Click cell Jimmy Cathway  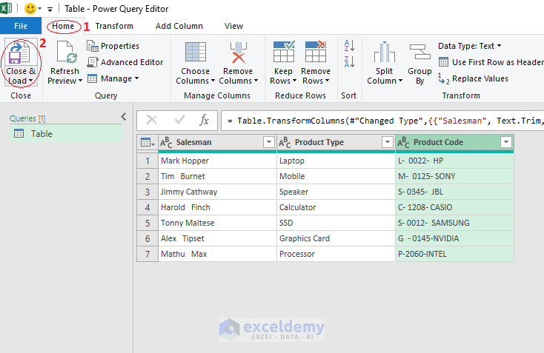[218, 192]
